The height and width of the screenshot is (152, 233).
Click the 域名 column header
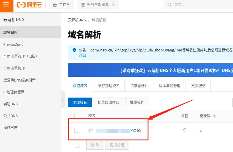(91, 116)
